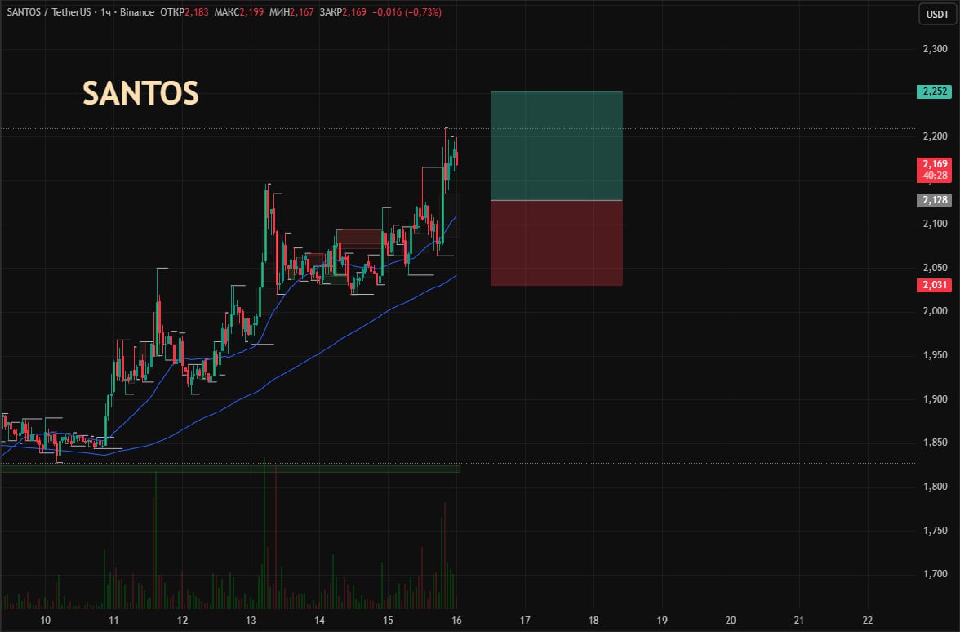Click the 2,031 stop price label
This screenshot has height=632, width=960.
[x=934, y=285]
